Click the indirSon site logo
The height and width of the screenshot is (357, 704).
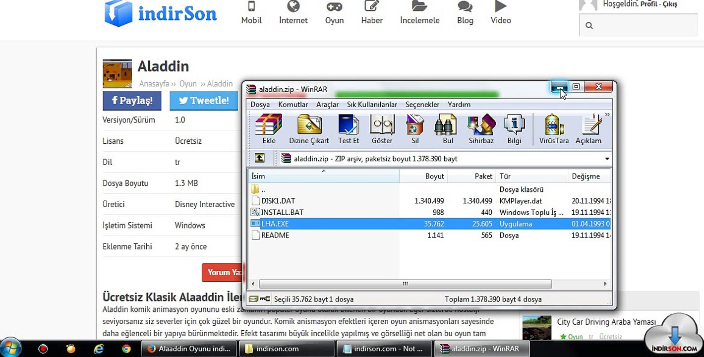click(161, 13)
